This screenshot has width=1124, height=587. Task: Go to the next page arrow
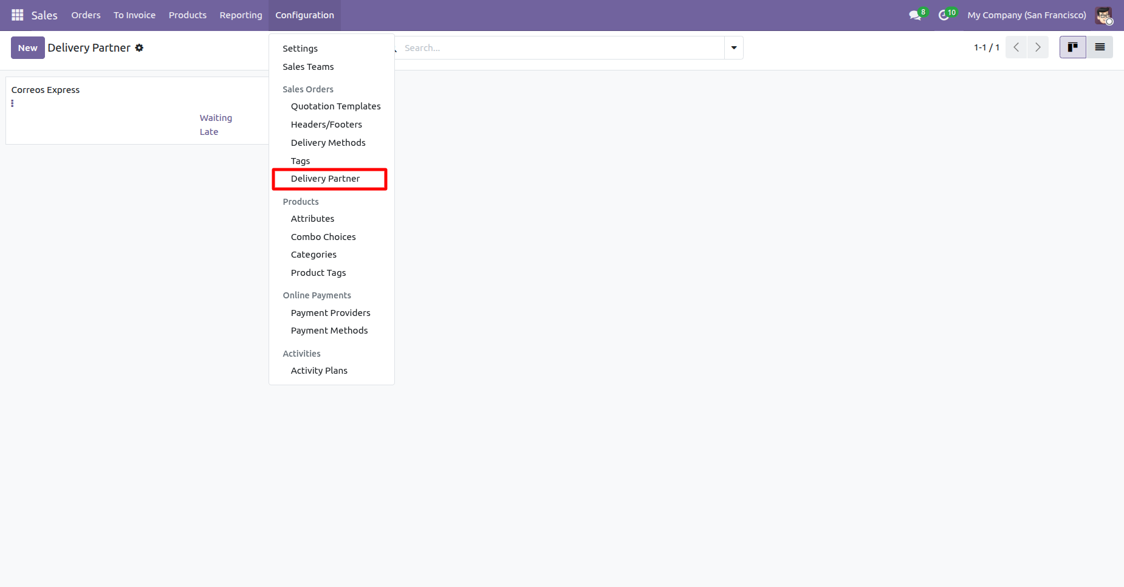coord(1038,47)
